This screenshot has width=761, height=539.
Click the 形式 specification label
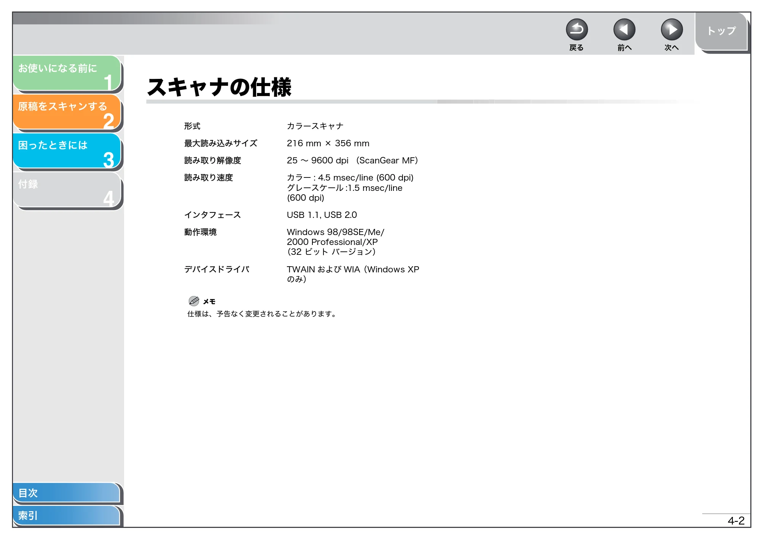192,126
